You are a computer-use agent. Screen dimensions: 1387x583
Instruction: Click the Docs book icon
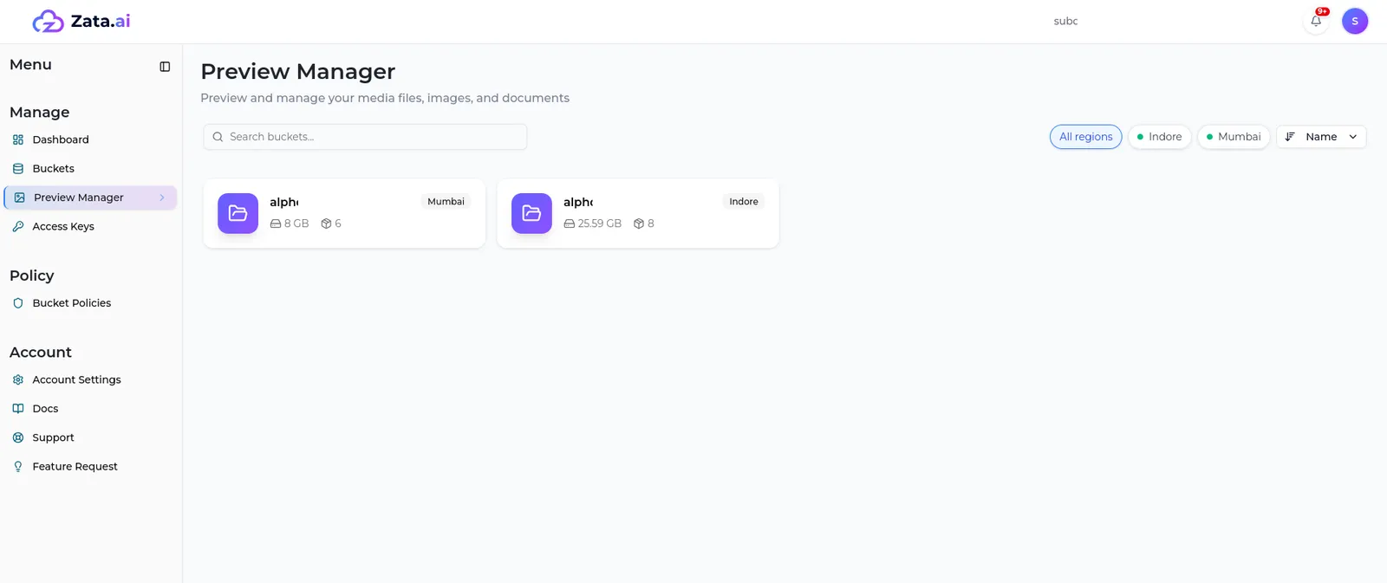[x=18, y=409]
